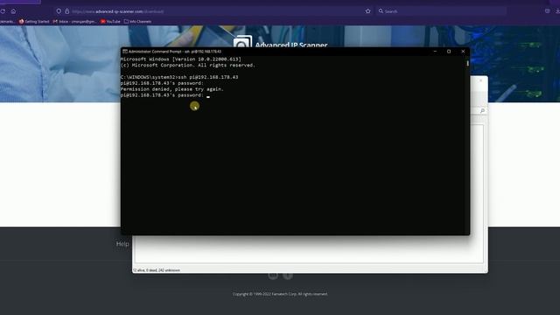Close the Advanced IP Scanner window behind
The image size is (560, 315).
pyautogui.click(x=480, y=80)
